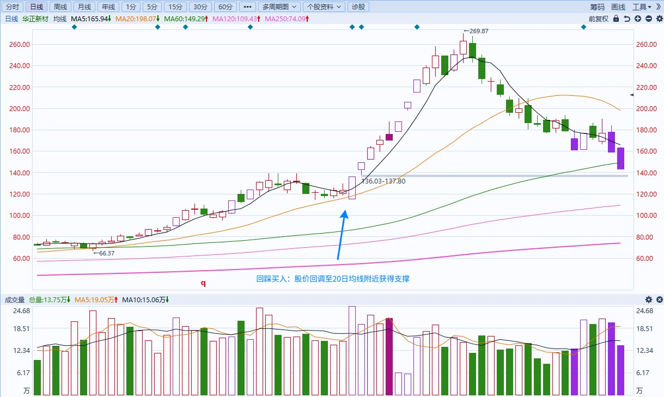The width and height of the screenshot is (664, 397).
Task: Click the three-dots more periods button
Action: click(247, 7)
